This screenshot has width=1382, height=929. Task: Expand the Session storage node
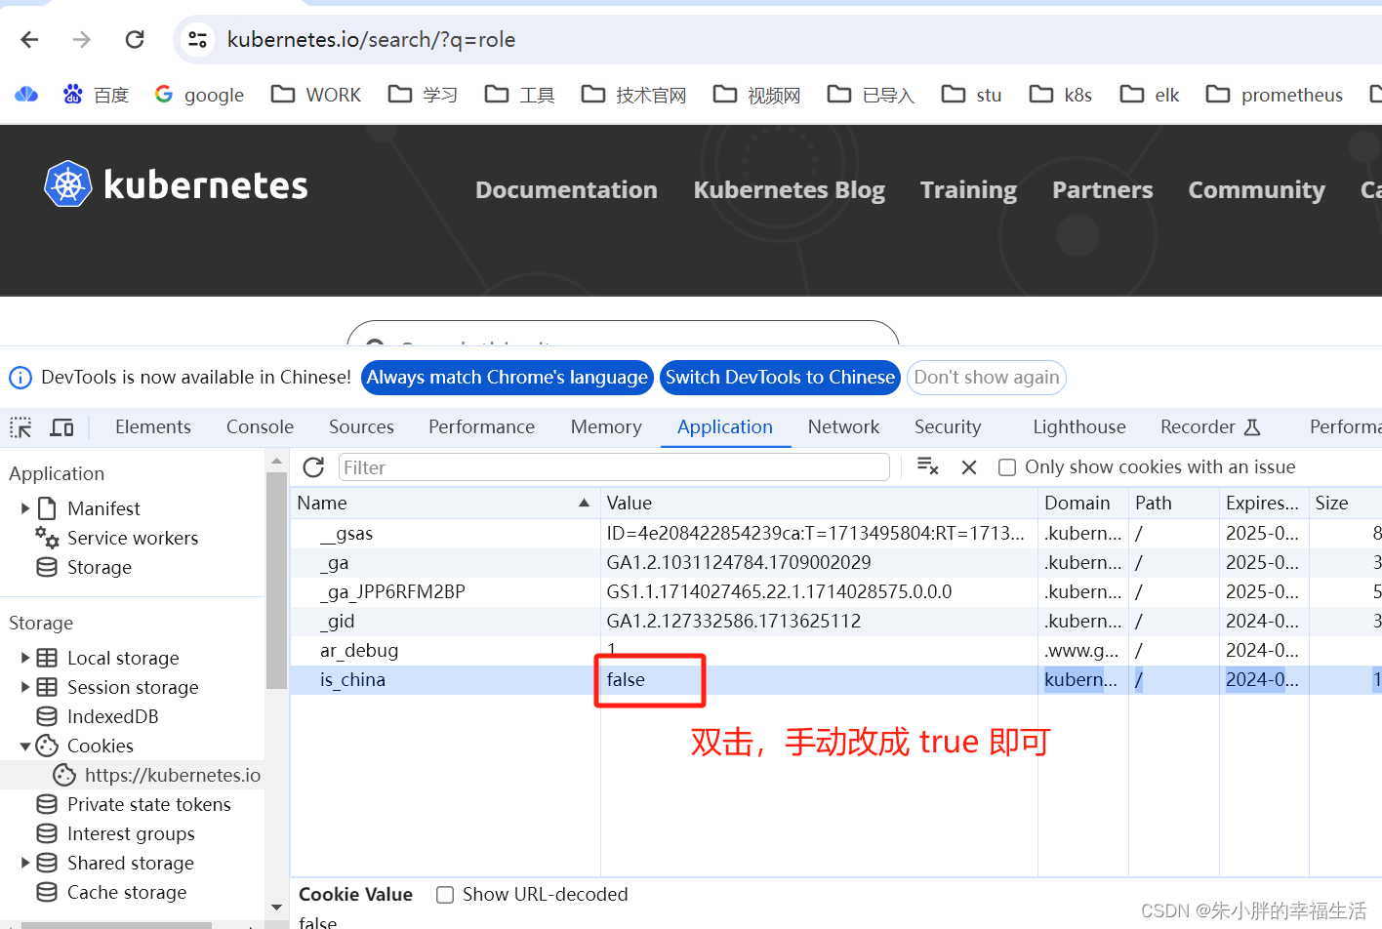point(25,687)
